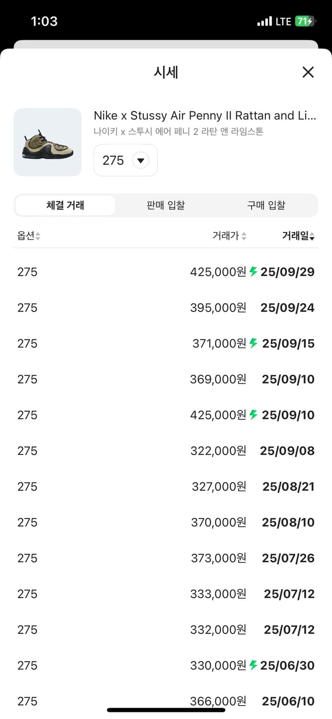332x719 pixels.
Task: Tap lightning icon beside 425,000원 on 25/09/10
Action: tap(253, 415)
